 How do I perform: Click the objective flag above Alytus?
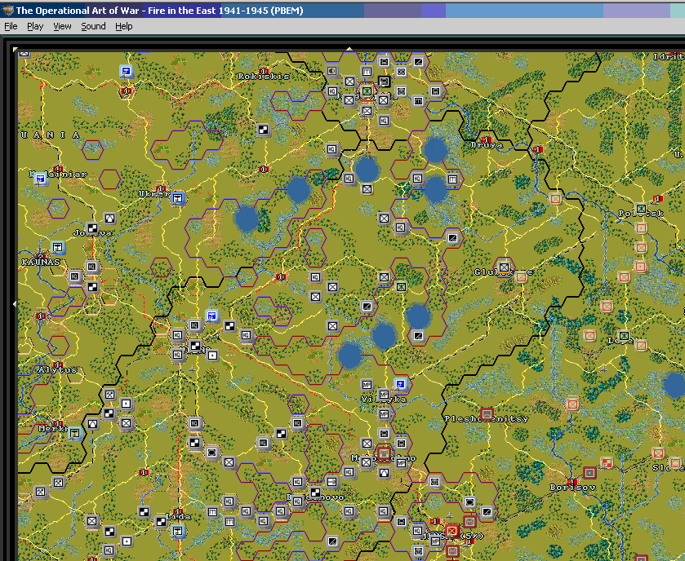[58, 364]
